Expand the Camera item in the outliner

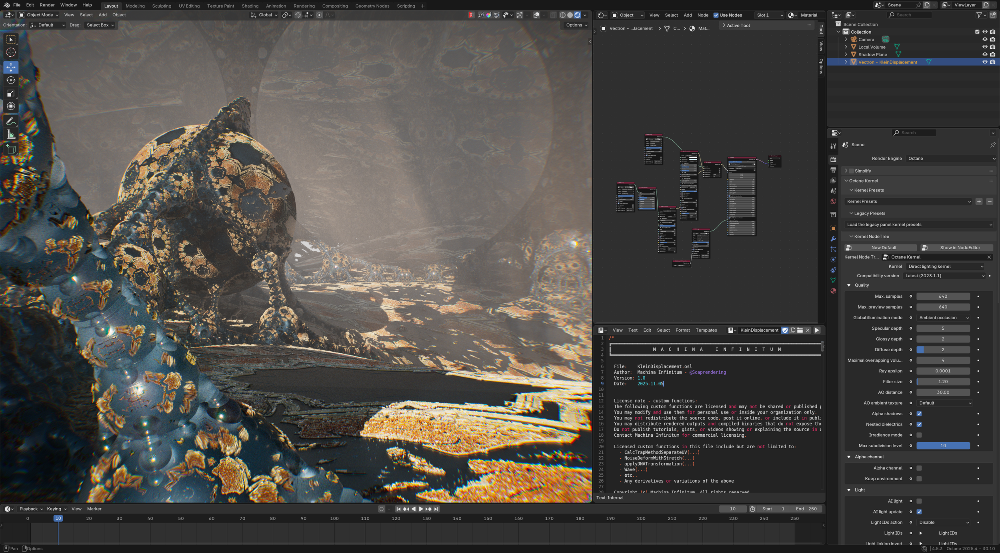(x=846, y=40)
